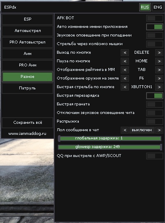Click the Сохранить всё button
The width and height of the screenshot is (165, 223).
tap(27, 123)
